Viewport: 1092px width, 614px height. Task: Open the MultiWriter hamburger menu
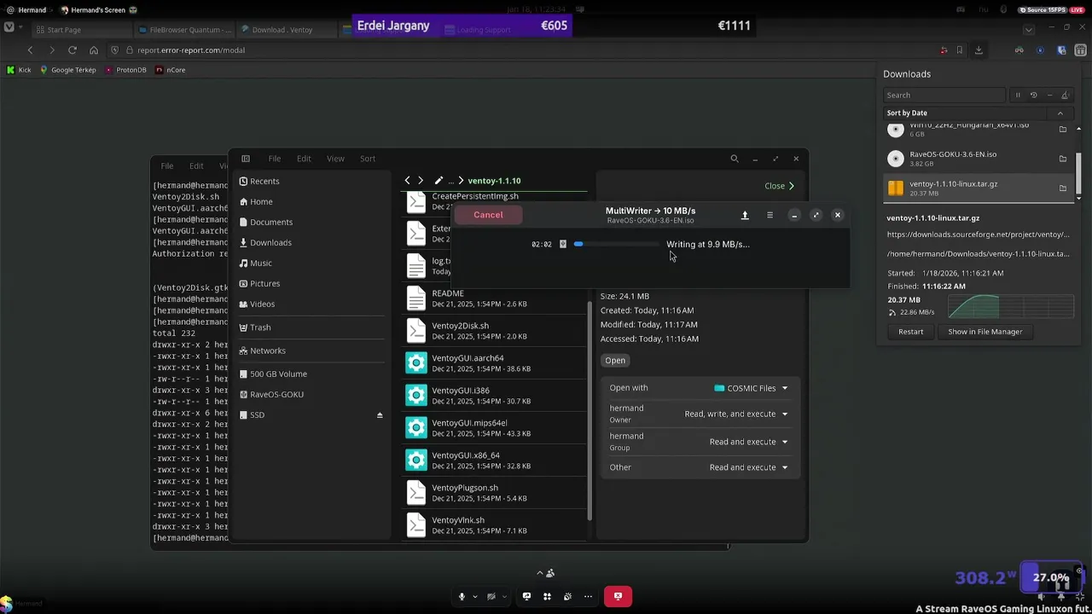(x=770, y=216)
